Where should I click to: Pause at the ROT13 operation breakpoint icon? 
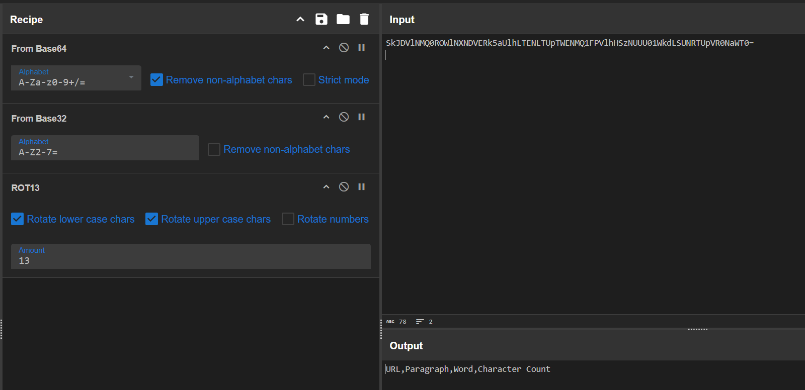pyautogui.click(x=361, y=187)
